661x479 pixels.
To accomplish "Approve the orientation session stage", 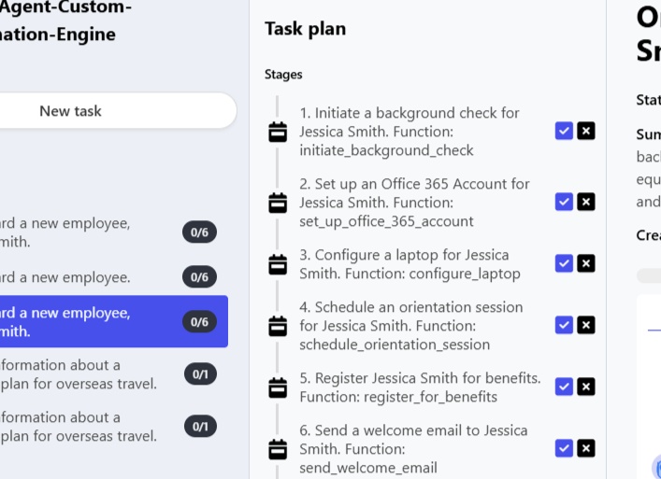I will (x=564, y=325).
